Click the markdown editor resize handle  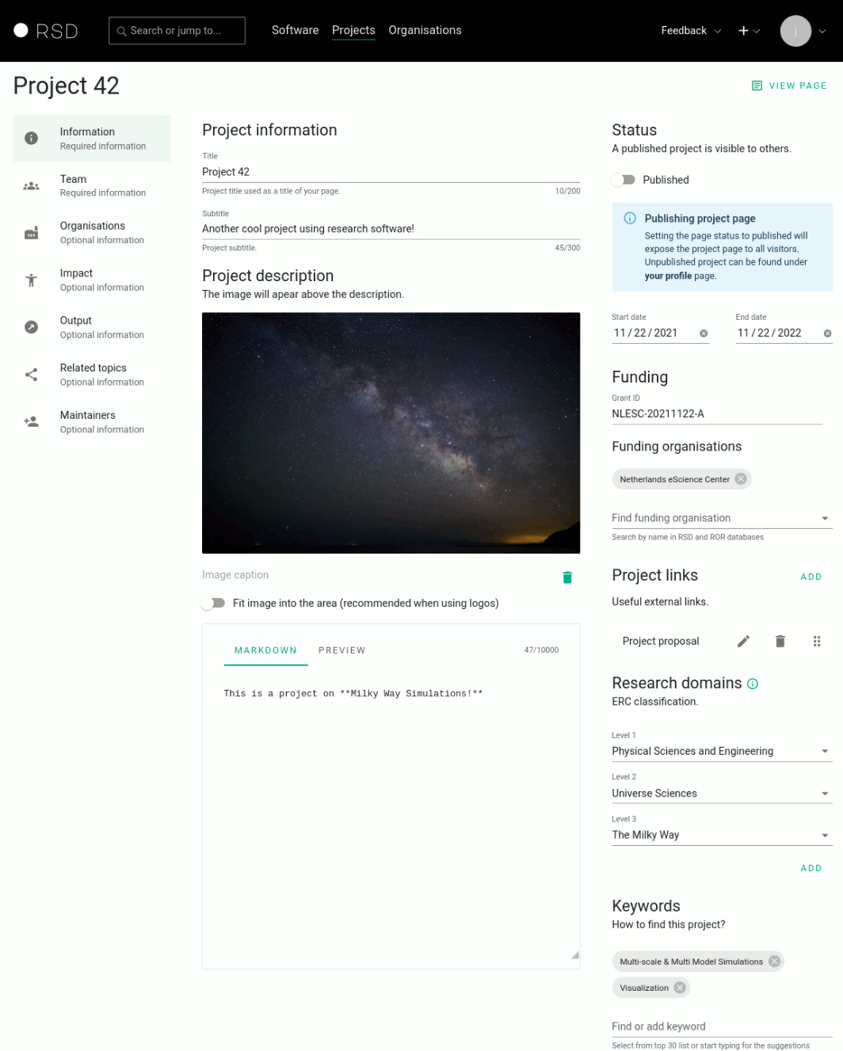(x=575, y=955)
